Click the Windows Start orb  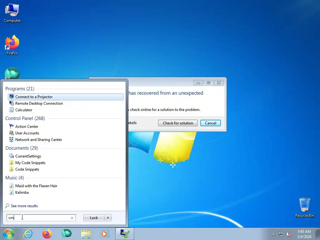(8, 234)
